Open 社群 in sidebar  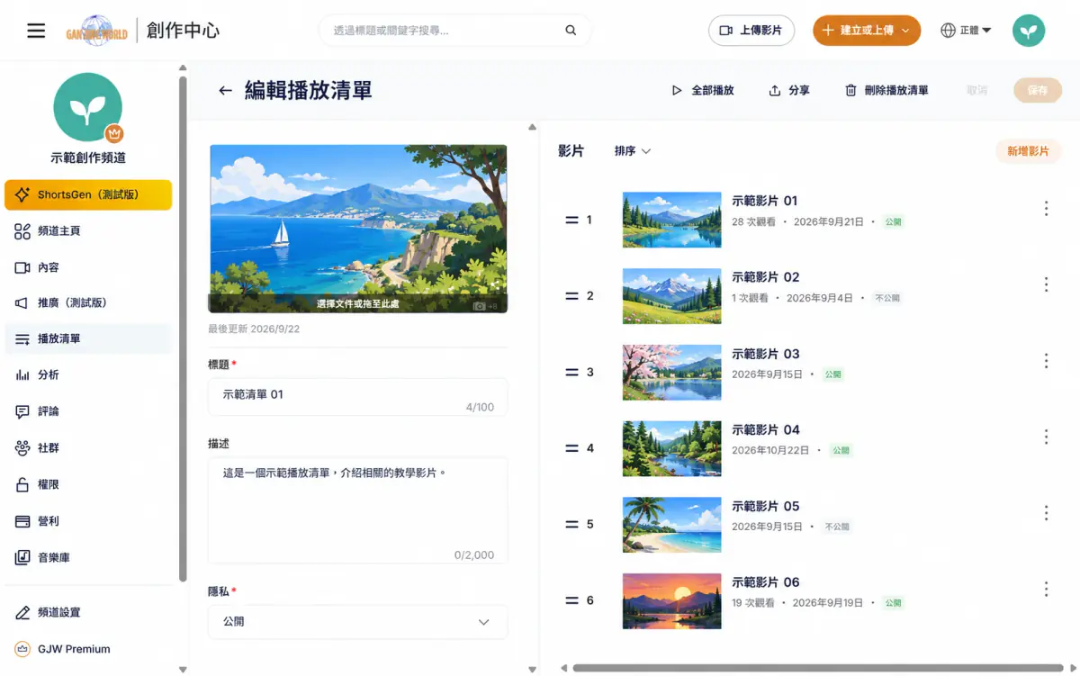88,448
